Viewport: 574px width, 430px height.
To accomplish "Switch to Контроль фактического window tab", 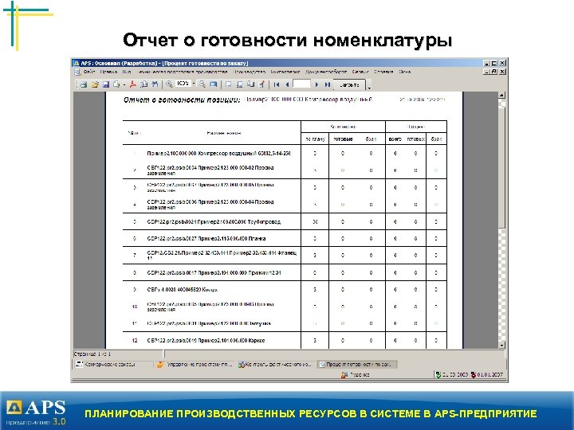I will (x=275, y=365).
